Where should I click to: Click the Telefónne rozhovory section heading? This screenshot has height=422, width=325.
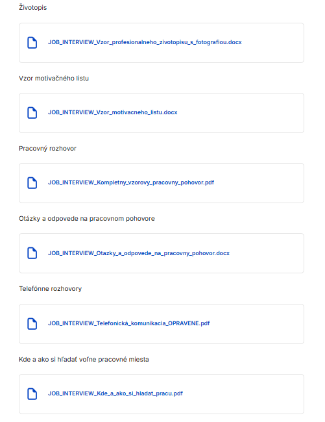click(x=50, y=289)
